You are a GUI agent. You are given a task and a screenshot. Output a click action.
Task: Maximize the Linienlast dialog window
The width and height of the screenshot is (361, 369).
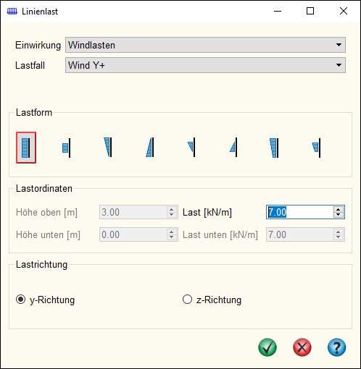310,11
